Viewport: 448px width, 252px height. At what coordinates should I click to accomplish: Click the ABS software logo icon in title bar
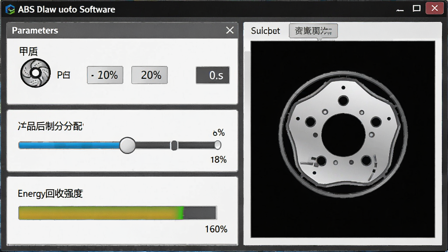(x=10, y=10)
